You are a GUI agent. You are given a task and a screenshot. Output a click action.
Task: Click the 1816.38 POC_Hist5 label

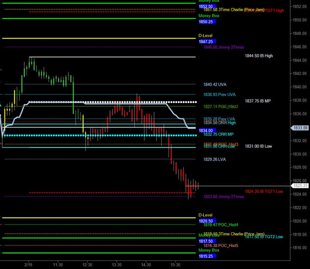click(x=221, y=246)
